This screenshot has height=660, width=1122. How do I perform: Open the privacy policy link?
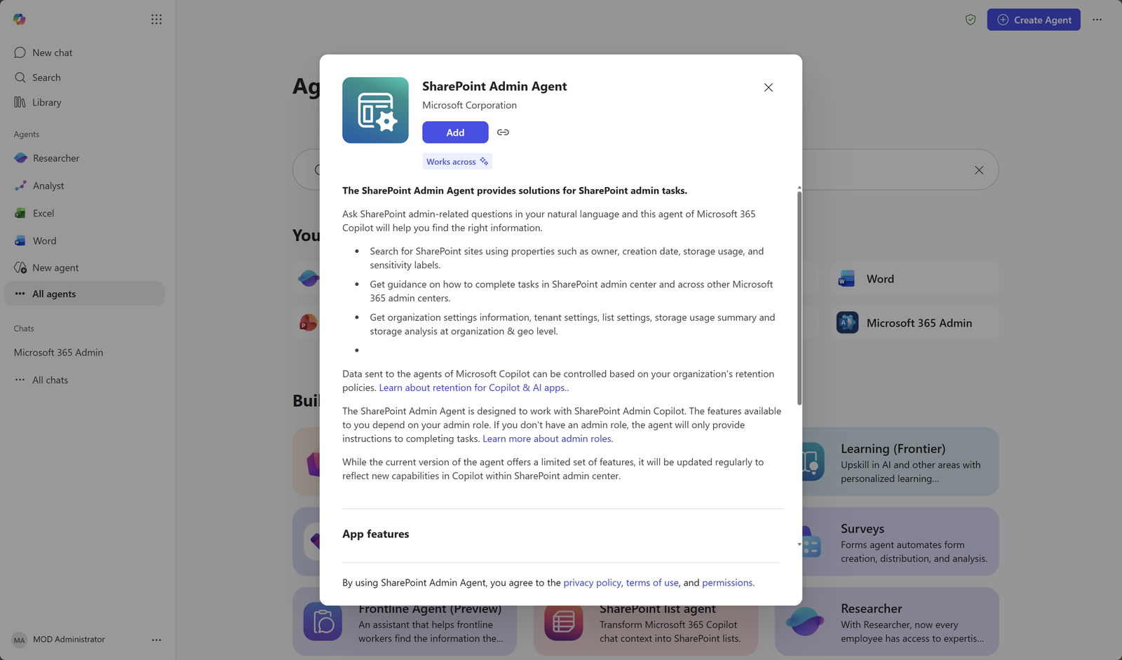coord(592,583)
